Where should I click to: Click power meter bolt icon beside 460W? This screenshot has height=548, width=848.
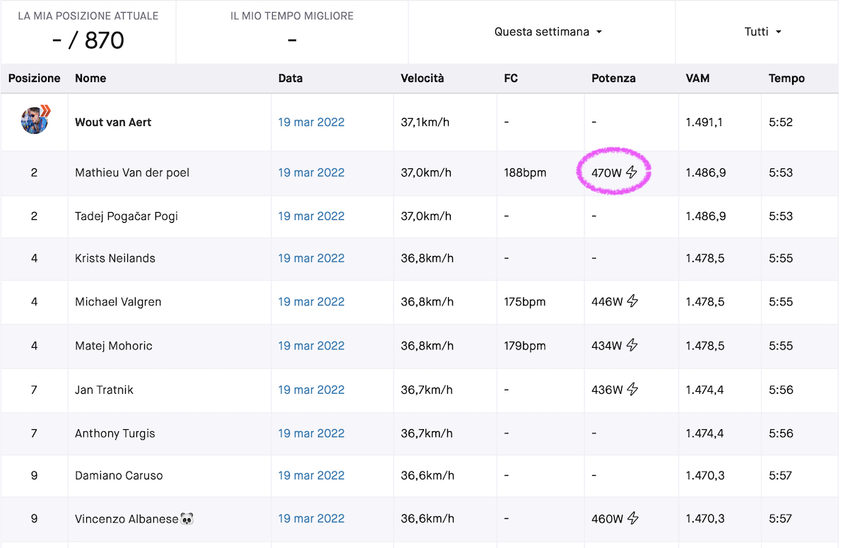tap(632, 518)
